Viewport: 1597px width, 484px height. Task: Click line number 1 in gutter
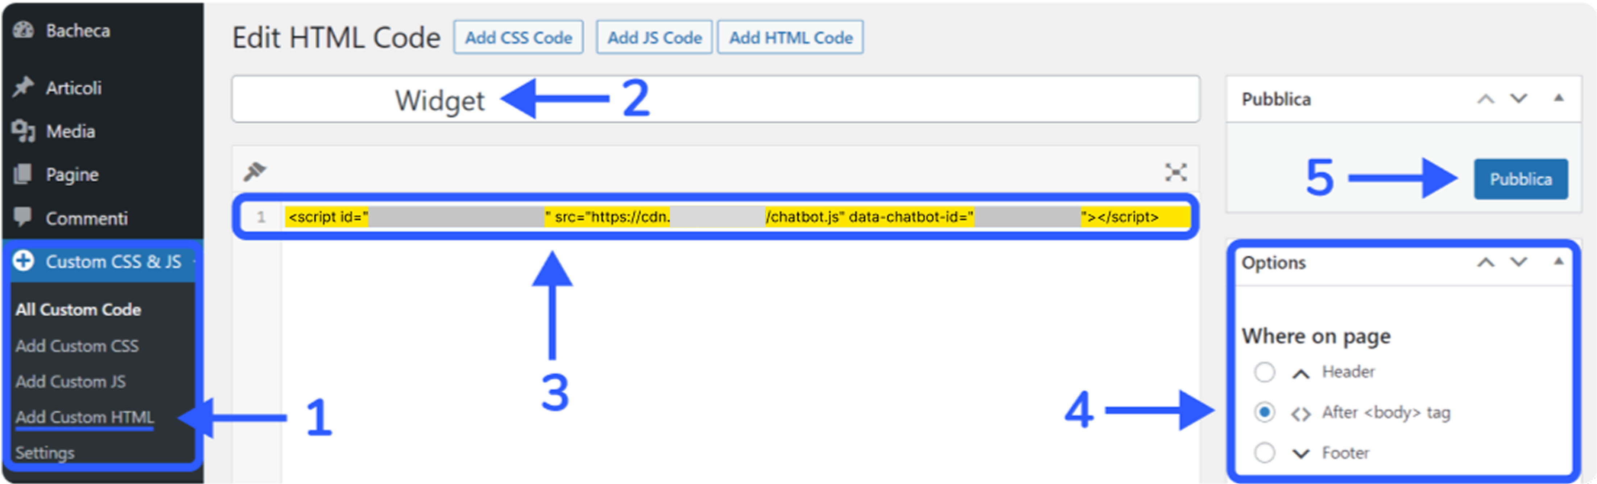261,216
